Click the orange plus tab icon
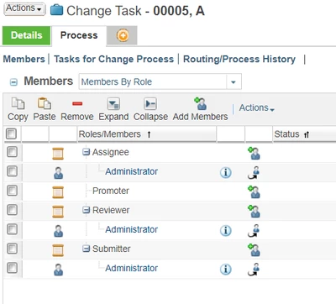 tap(123, 36)
